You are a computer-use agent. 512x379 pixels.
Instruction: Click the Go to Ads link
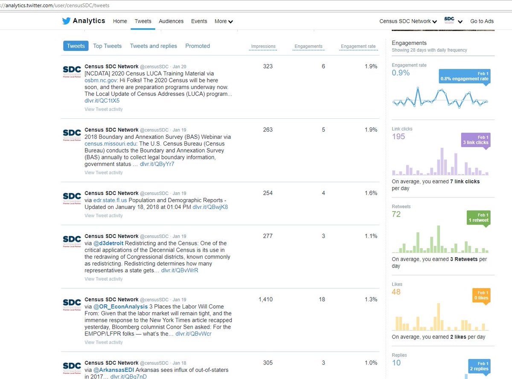[482, 21]
